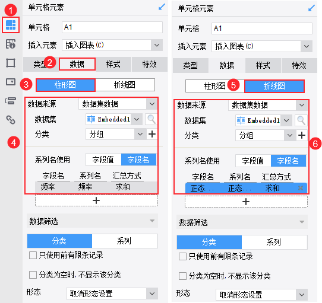Check right panel '只使用前有限条记录' checkbox
Viewport: 322px width, 303px height.
182,257
